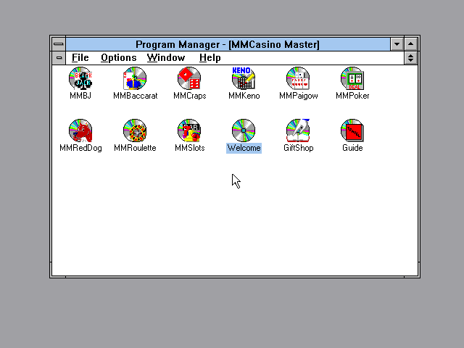Click the GiftShop program icon
464x348 pixels.
(298, 130)
